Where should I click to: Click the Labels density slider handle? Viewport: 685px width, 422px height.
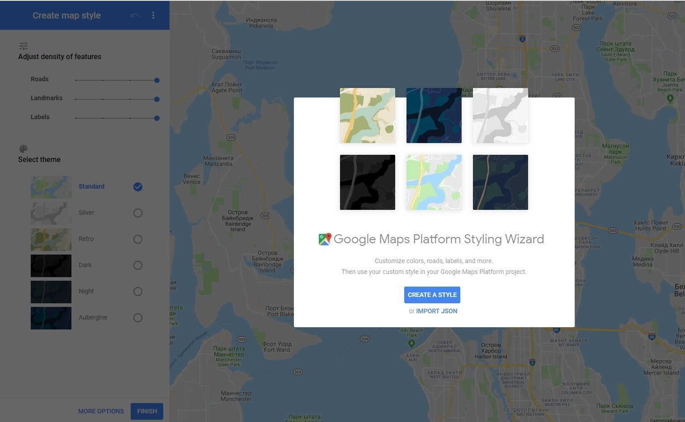tap(157, 118)
